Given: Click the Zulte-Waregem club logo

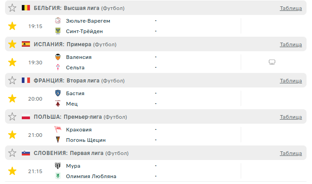Looking at the screenshot, I should 58,21.
